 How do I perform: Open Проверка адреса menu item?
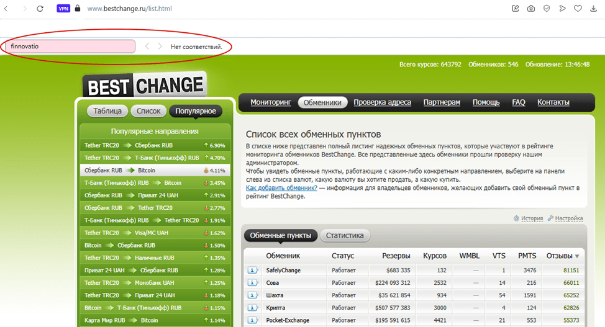click(383, 102)
